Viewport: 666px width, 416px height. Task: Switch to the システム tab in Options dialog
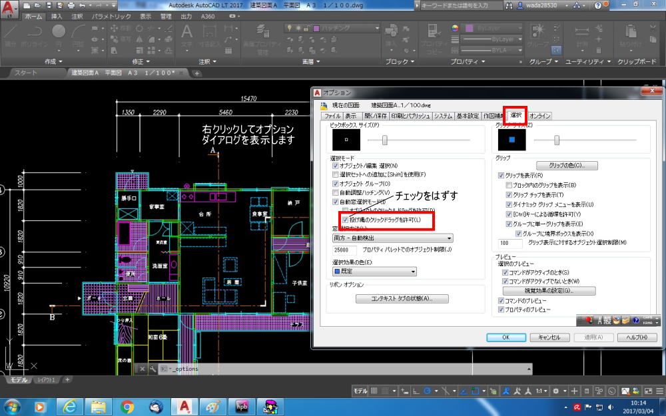click(444, 116)
